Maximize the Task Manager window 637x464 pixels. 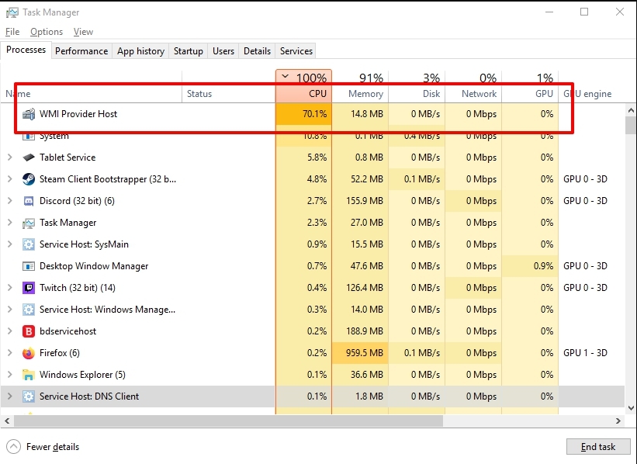tap(584, 12)
